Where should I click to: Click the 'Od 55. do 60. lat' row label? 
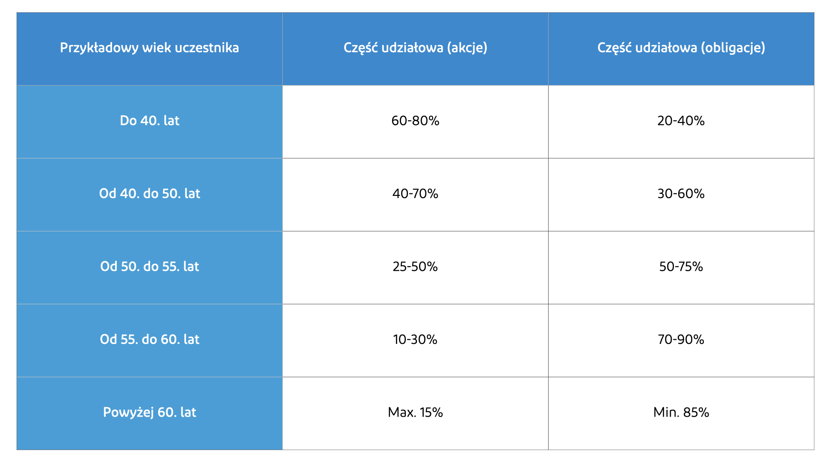pyautogui.click(x=150, y=341)
